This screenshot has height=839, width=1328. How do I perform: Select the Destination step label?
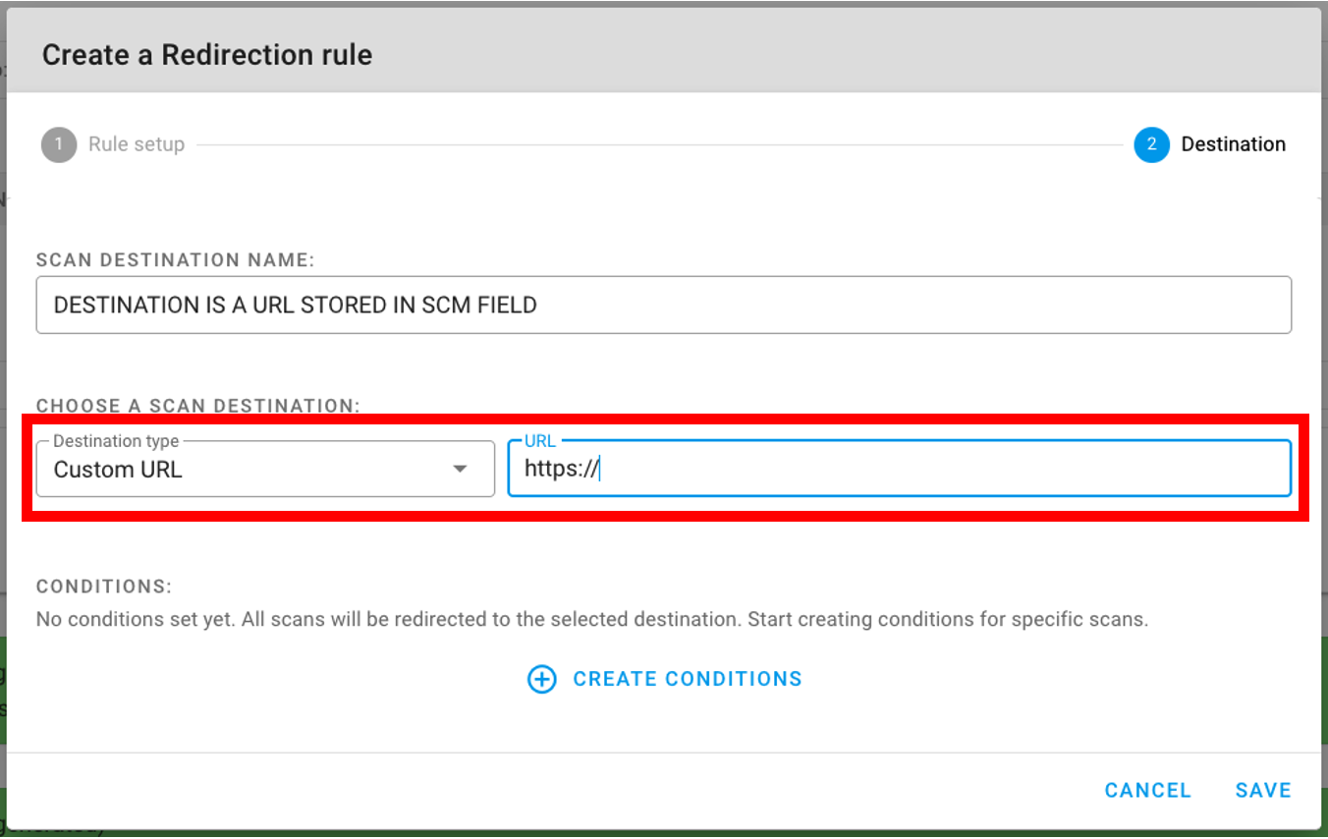pyautogui.click(x=1233, y=144)
